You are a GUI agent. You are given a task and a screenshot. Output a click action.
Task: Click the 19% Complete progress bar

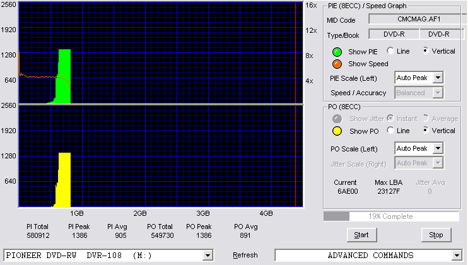point(391,216)
